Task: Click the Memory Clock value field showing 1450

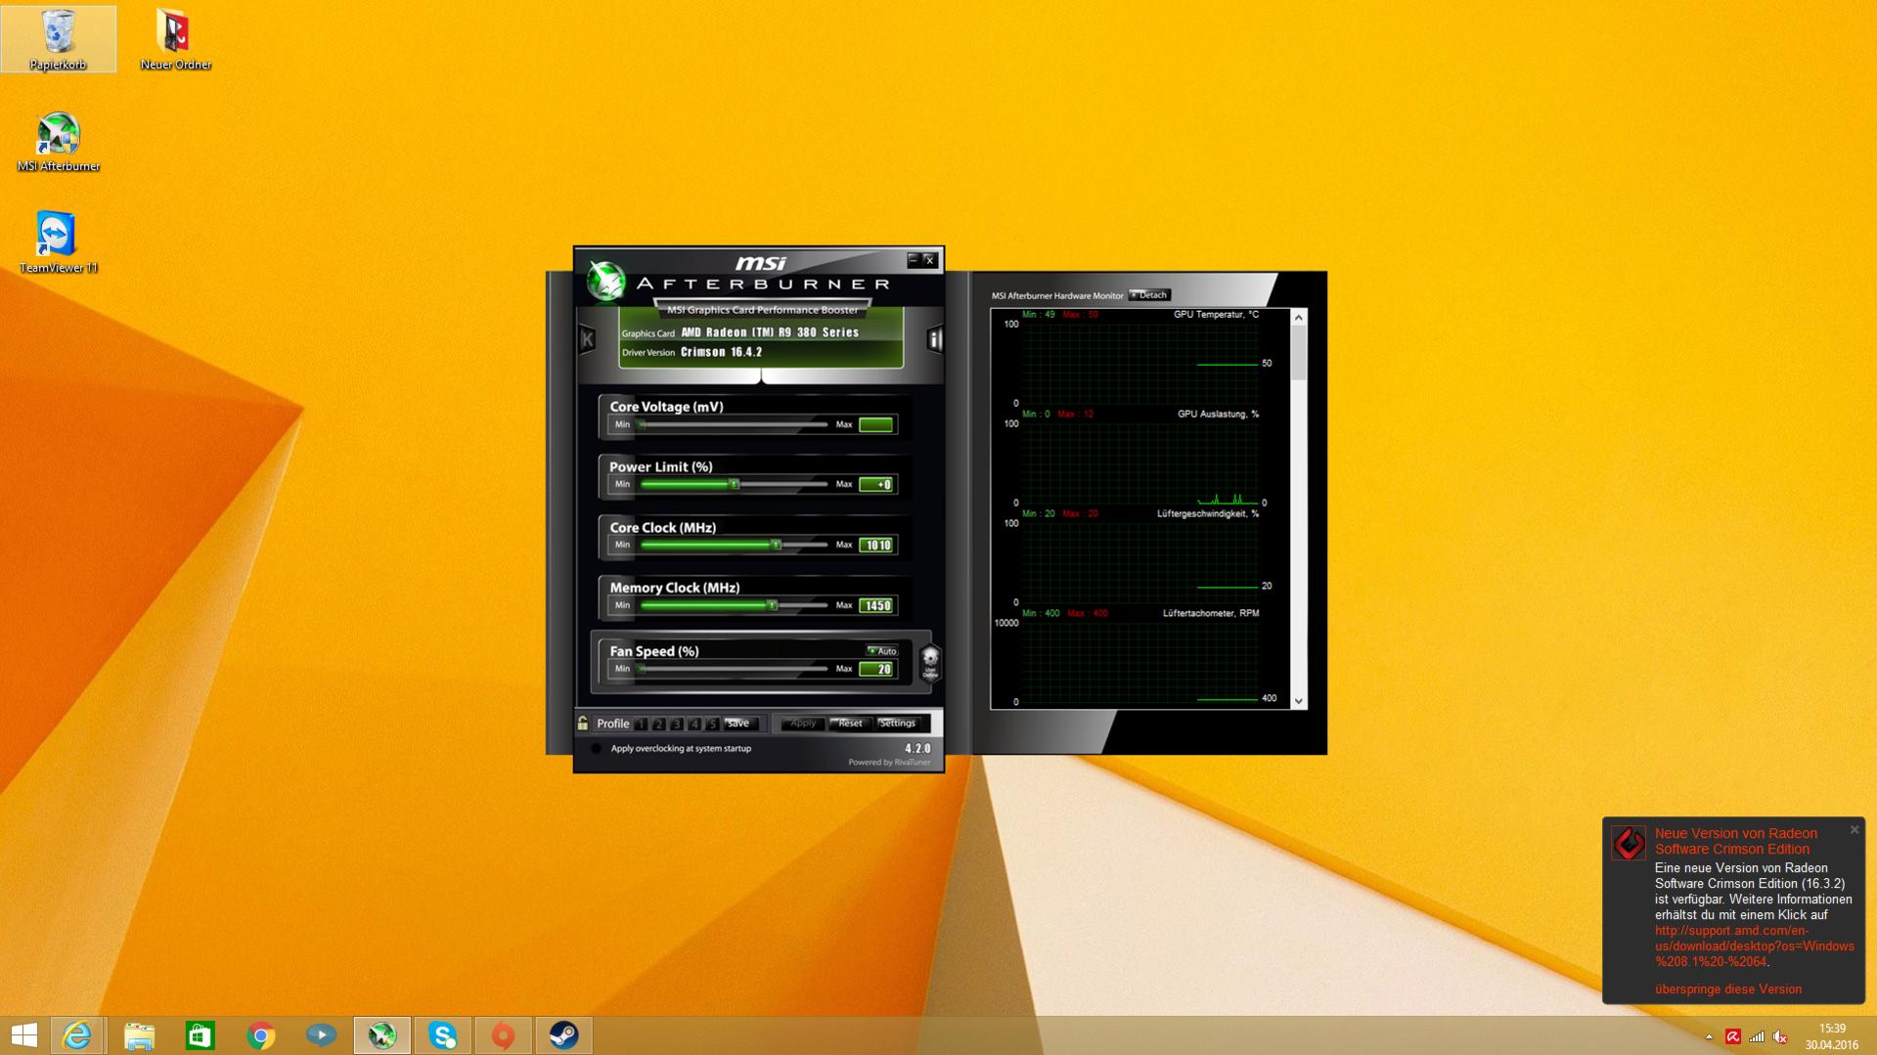Action: pos(875,605)
